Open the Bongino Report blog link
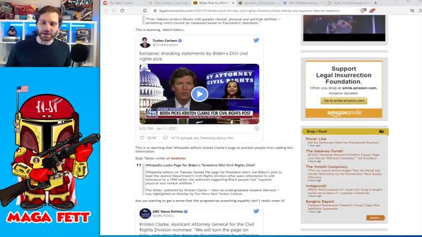422x237 pixels. tap(320, 201)
